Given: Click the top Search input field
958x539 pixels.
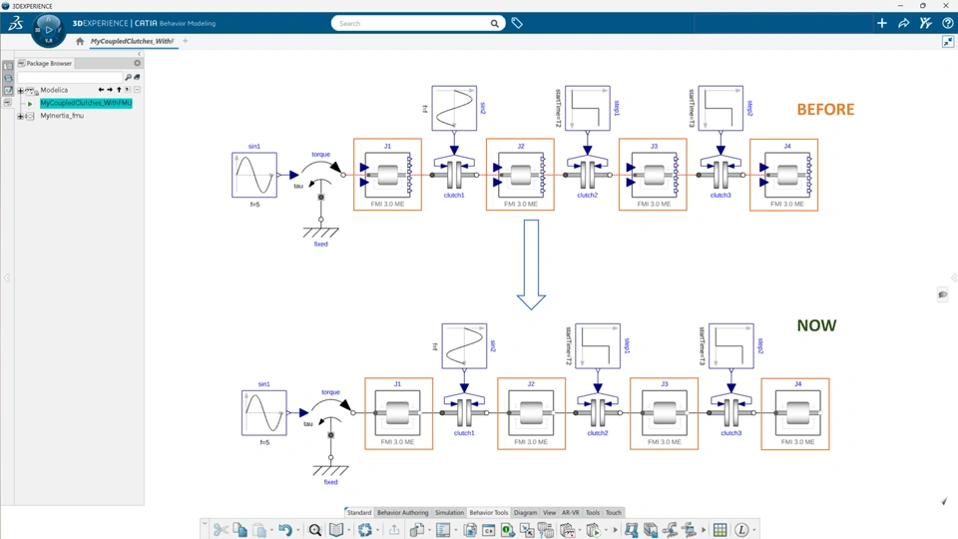Looking at the screenshot, I should [x=413, y=23].
